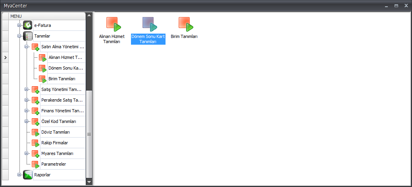
Task: Click scrollbar down arrow in menu panel
Action: click(89, 182)
